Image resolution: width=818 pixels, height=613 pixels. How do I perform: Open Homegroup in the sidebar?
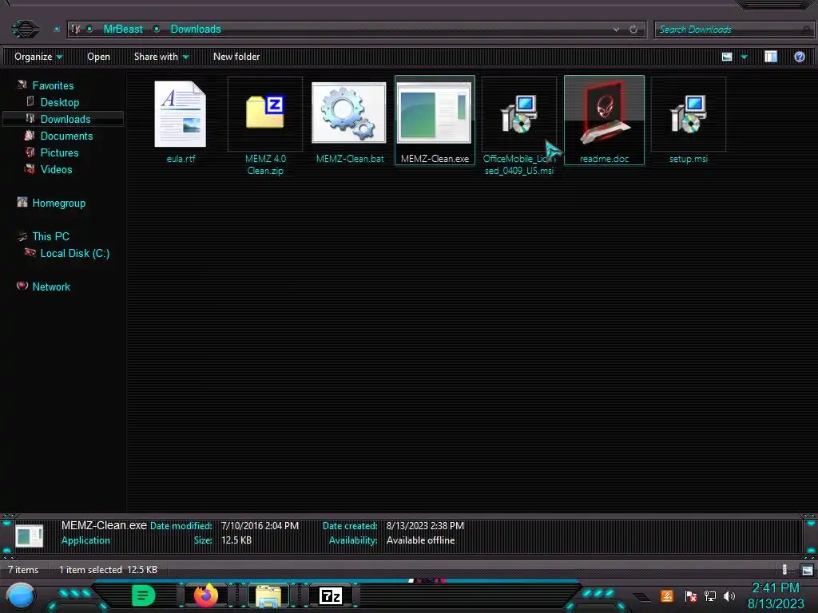pos(58,204)
